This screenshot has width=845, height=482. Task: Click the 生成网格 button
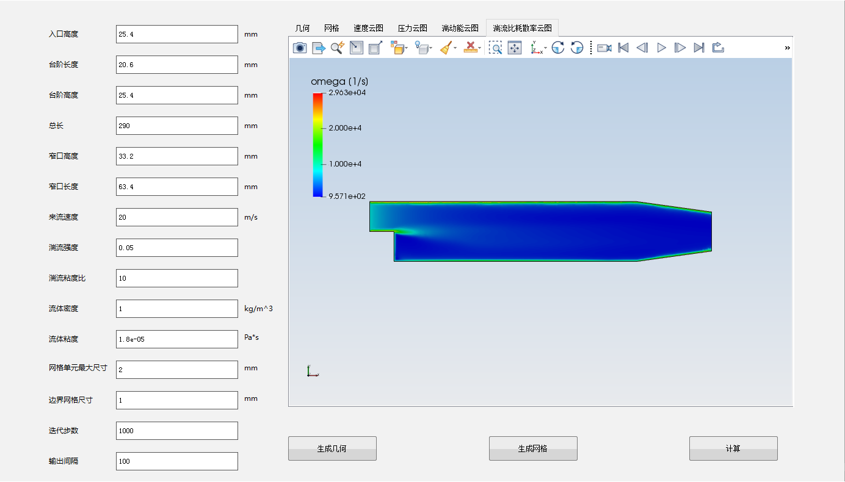[533, 448]
